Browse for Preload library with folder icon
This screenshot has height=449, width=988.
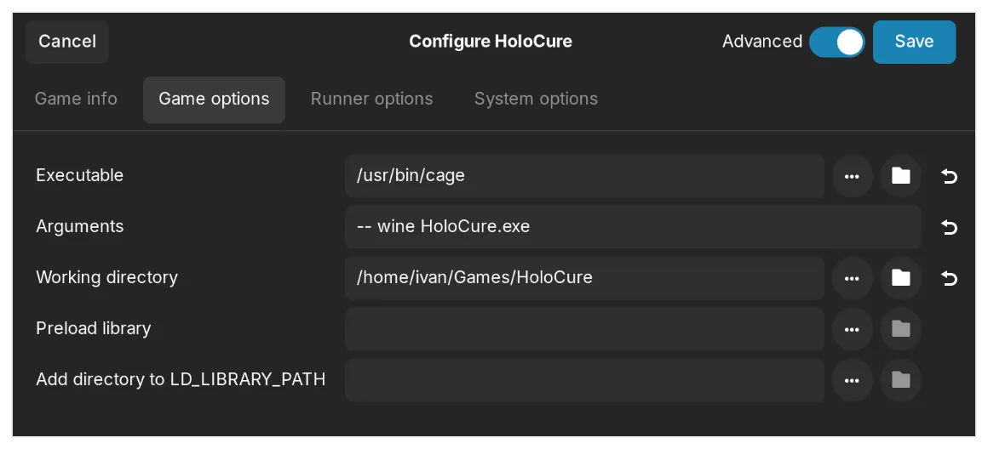(x=900, y=329)
